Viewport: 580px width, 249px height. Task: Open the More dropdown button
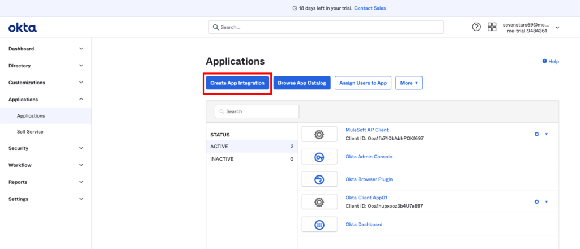click(x=408, y=83)
